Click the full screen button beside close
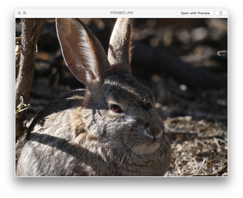 [x=25, y=13]
